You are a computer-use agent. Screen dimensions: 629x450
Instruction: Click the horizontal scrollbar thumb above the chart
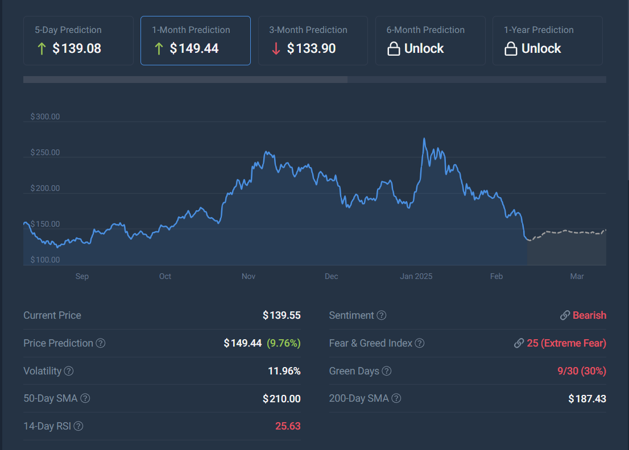(x=185, y=80)
